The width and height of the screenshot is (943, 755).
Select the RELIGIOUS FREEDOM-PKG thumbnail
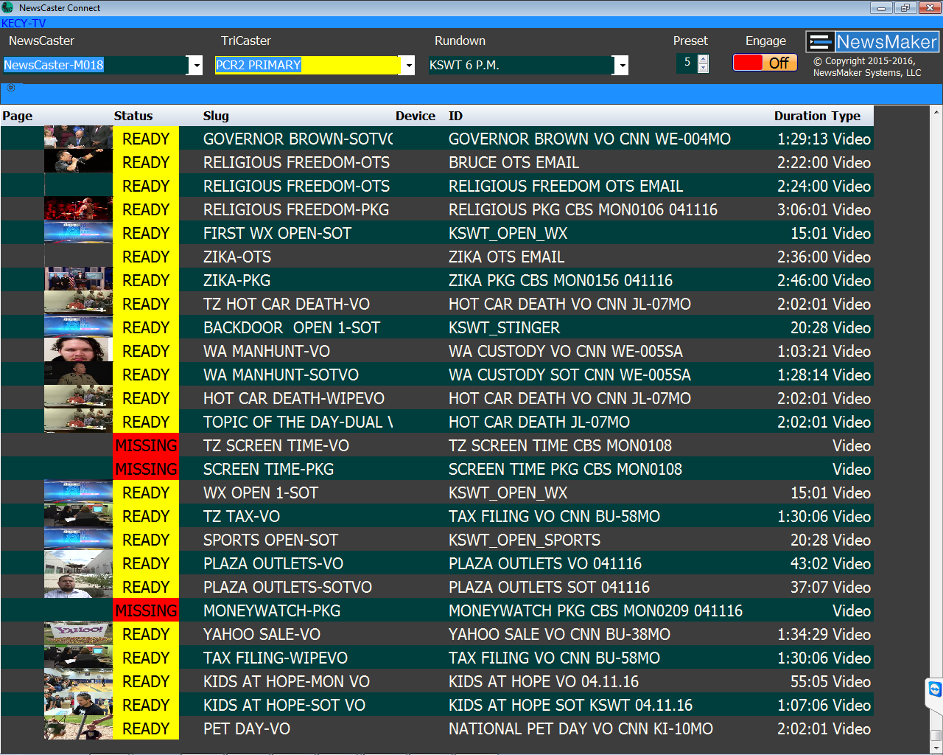(x=78, y=209)
